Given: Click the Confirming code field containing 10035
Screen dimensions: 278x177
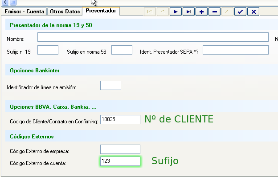Looking at the screenshot, I should (120, 120).
